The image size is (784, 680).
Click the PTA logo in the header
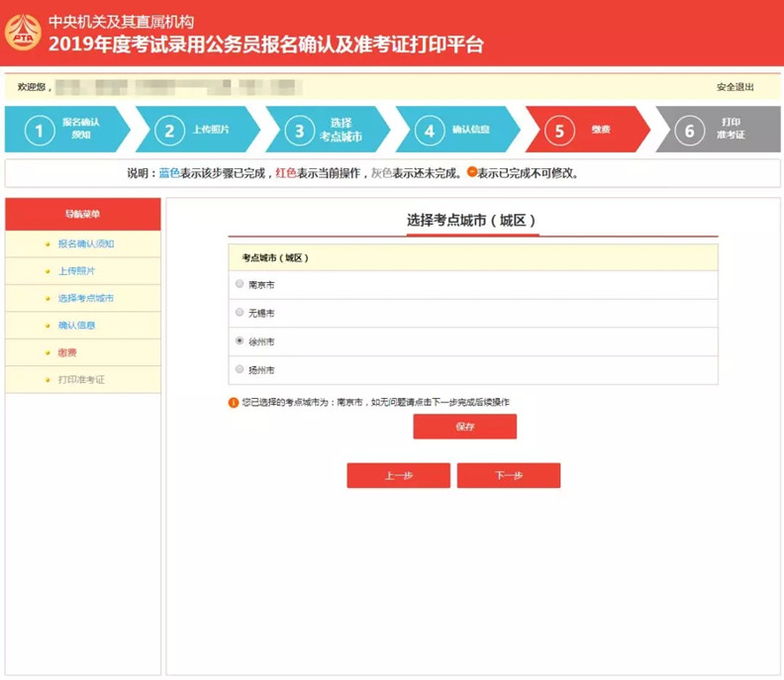pos(23,33)
